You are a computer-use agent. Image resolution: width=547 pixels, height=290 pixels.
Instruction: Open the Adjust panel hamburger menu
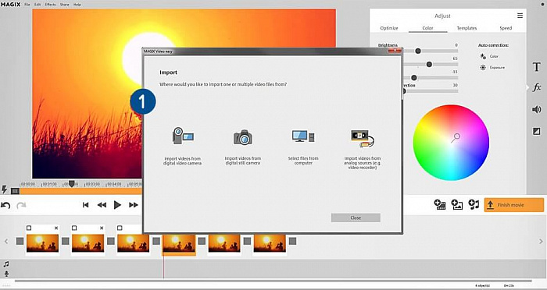click(x=520, y=16)
